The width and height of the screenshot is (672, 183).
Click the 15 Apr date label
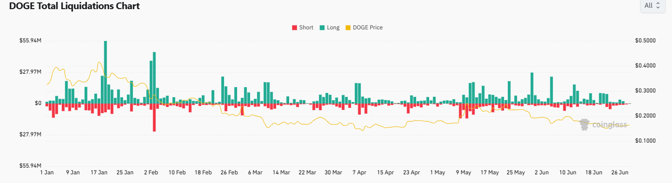[386, 172]
